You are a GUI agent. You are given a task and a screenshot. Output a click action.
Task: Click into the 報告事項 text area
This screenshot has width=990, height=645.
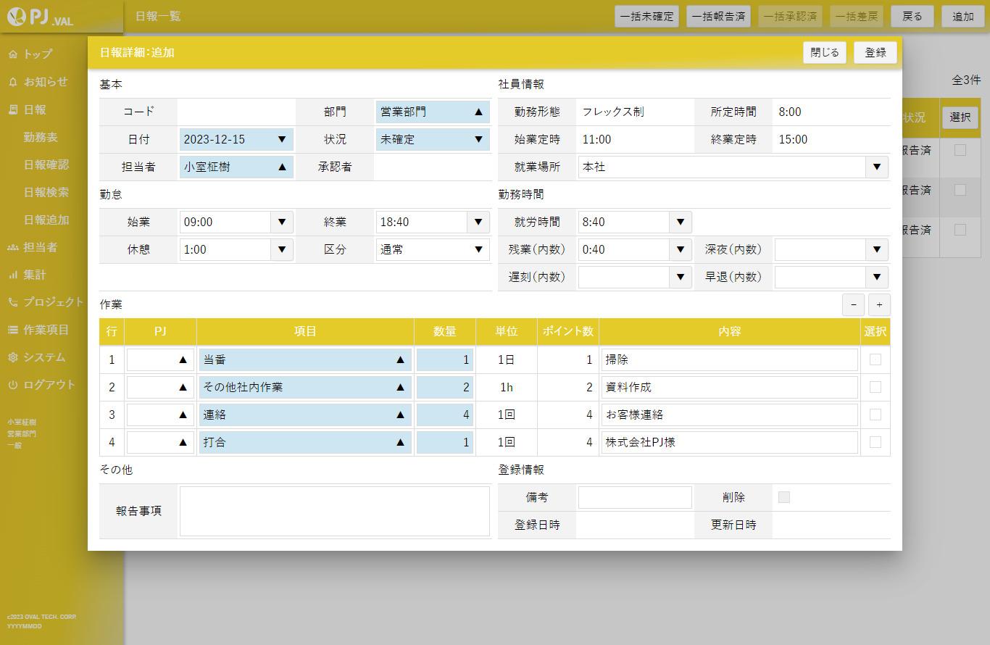point(334,511)
